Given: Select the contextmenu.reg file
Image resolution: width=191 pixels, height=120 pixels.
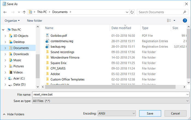Looking at the screenshot, I should [x=62, y=41].
